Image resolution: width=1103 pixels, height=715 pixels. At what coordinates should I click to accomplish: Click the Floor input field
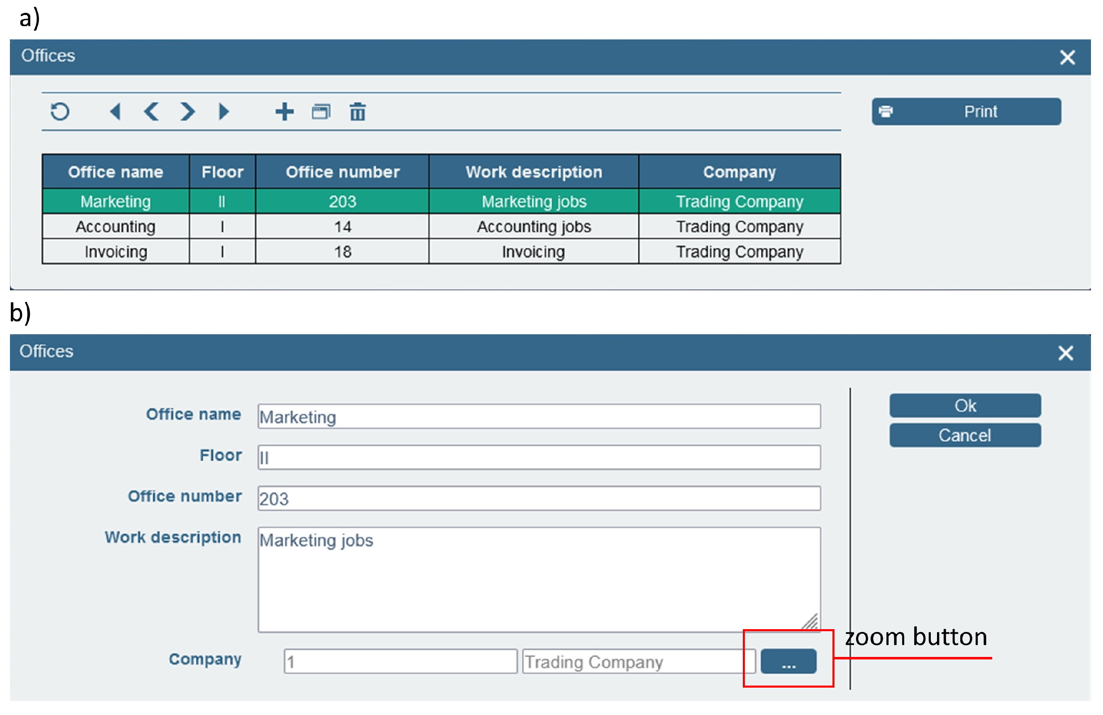pos(539,457)
